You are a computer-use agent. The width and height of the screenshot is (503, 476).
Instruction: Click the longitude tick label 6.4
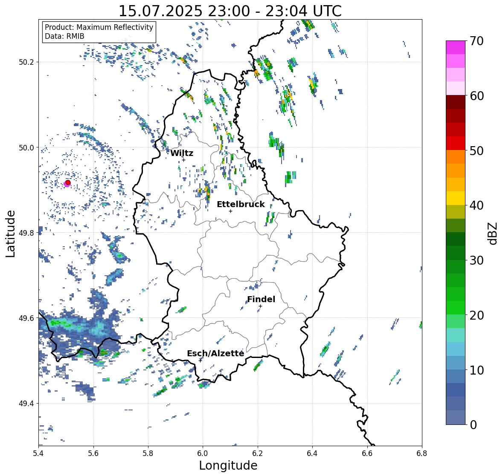click(x=312, y=453)
